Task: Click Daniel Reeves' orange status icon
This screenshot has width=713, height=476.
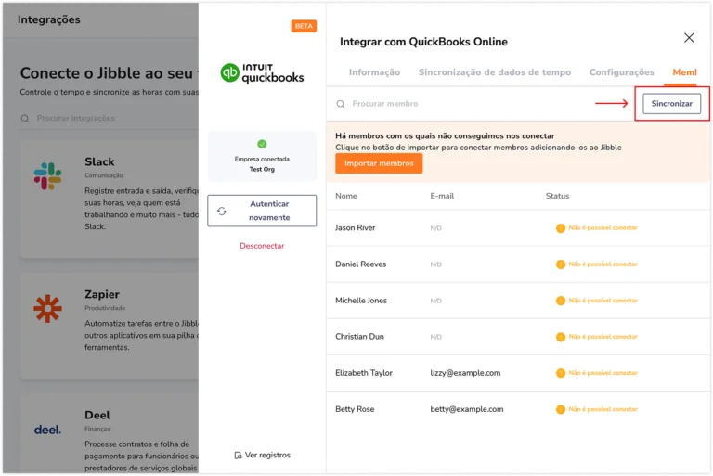Action: point(561,264)
